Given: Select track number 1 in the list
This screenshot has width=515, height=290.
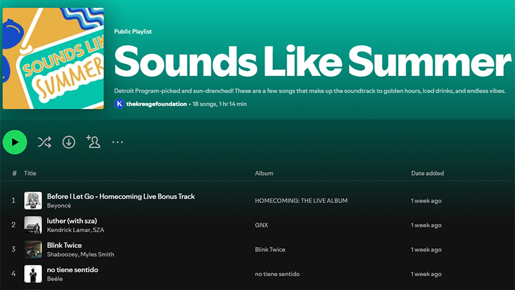Looking at the screenshot, I should click(14, 200).
